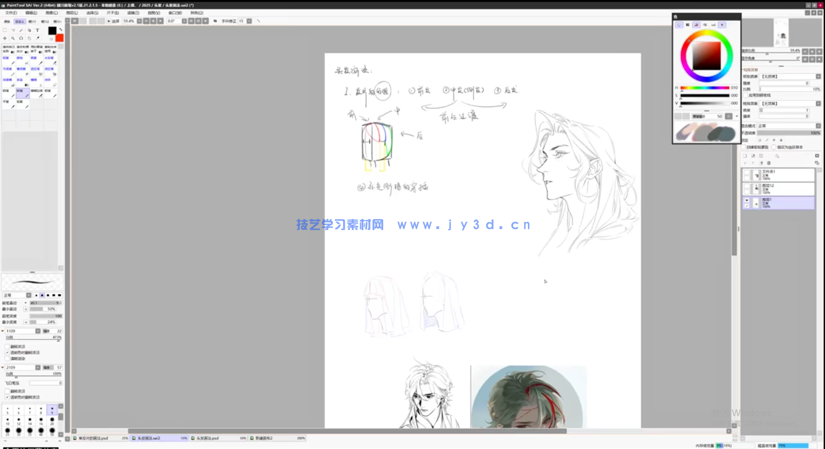Switch to the 自定义 brush tab
The width and height of the screenshot is (825, 449).
[x=19, y=21]
